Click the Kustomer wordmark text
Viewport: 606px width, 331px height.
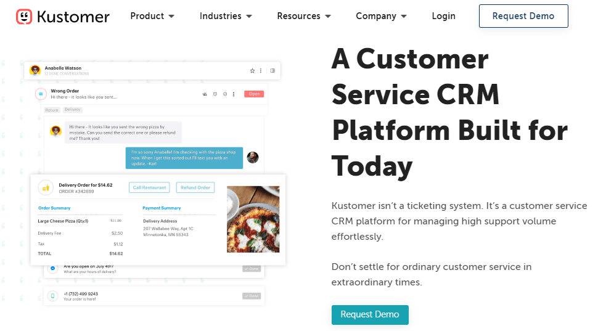click(73, 17)
